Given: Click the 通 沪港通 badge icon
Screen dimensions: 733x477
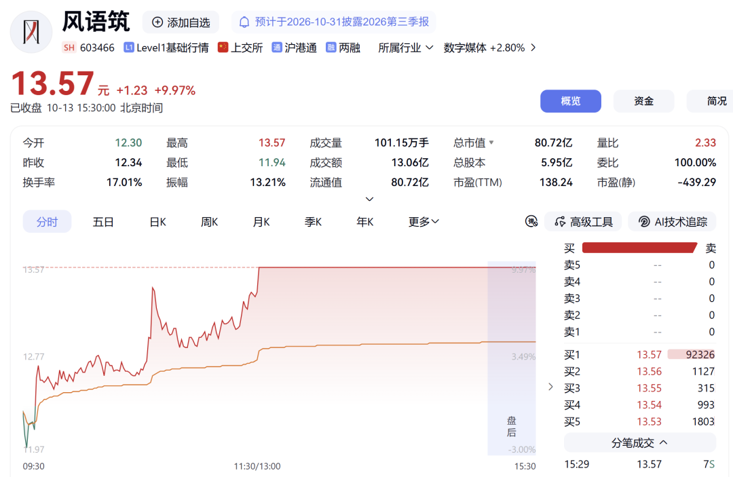Looking at the screenshot, I should (x=277, y=47).
